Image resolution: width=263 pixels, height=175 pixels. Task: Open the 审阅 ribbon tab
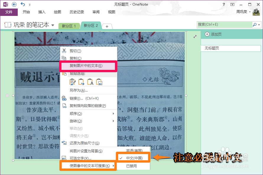click(x=96, y=12)
